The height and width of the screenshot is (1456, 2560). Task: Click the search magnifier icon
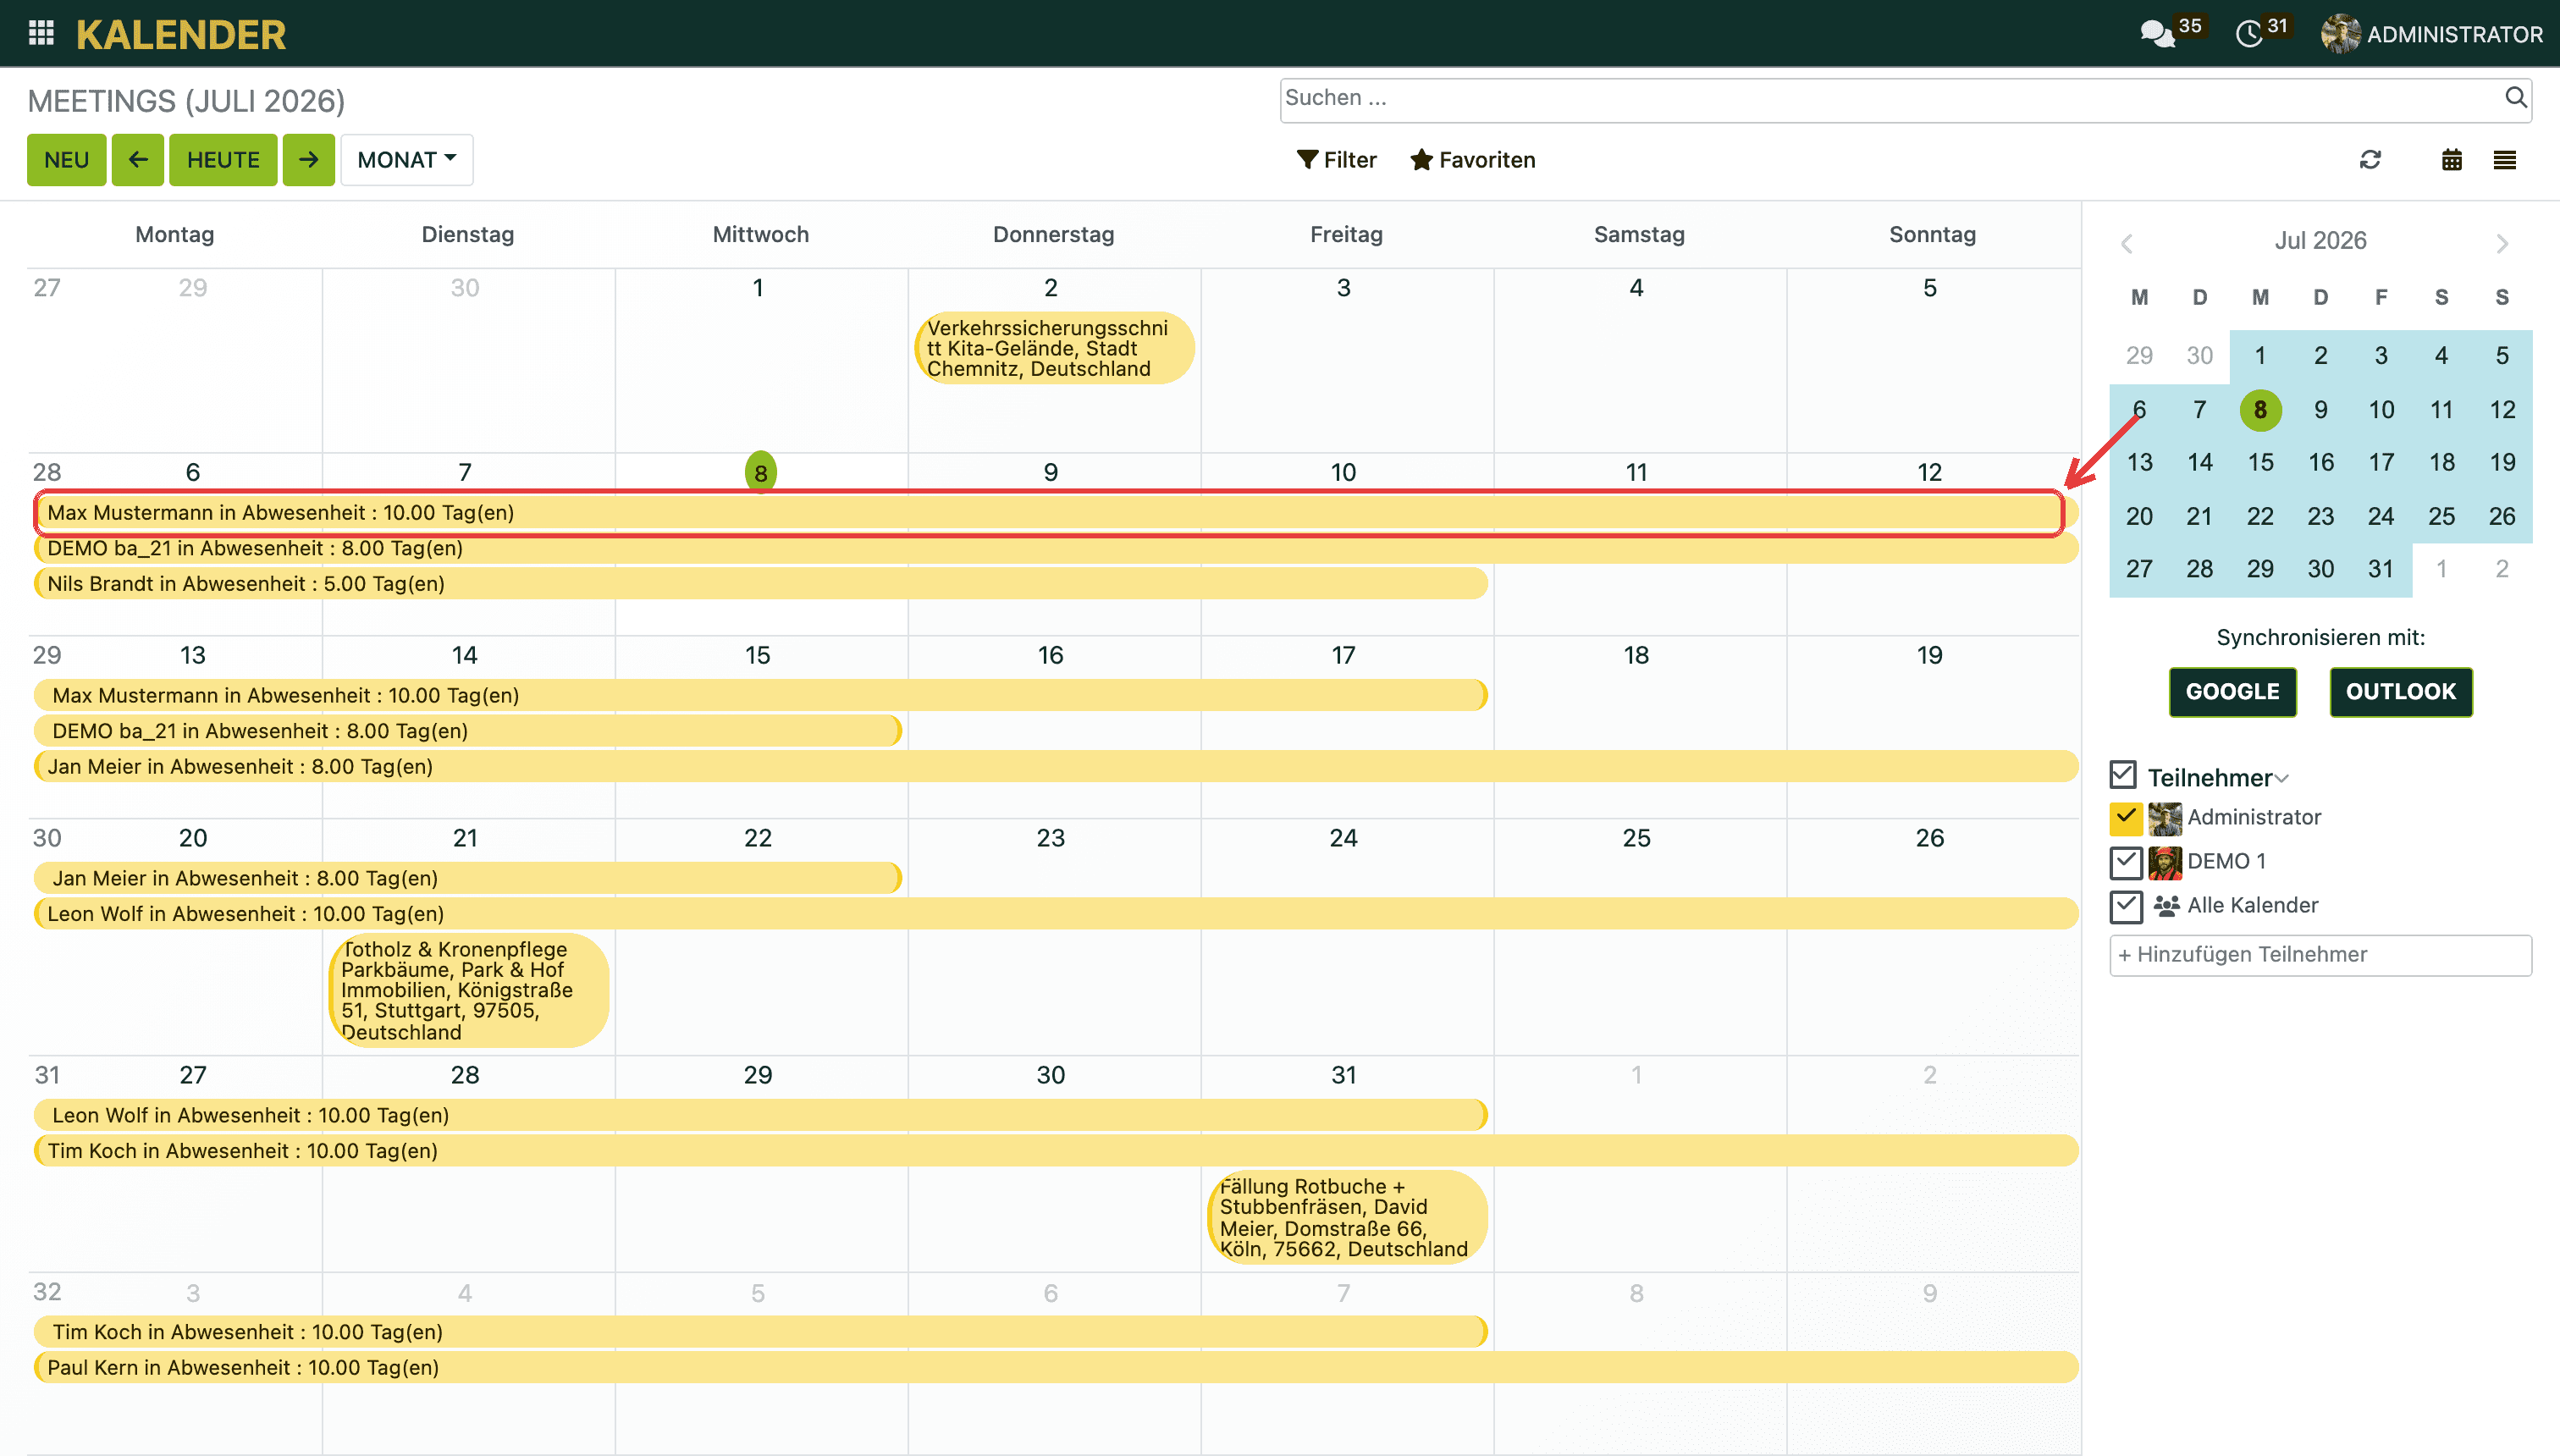coord(2516,97)
